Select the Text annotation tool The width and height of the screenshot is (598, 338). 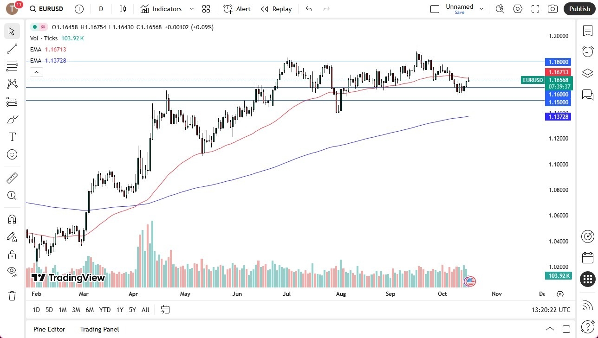click(x=12, y=137)
